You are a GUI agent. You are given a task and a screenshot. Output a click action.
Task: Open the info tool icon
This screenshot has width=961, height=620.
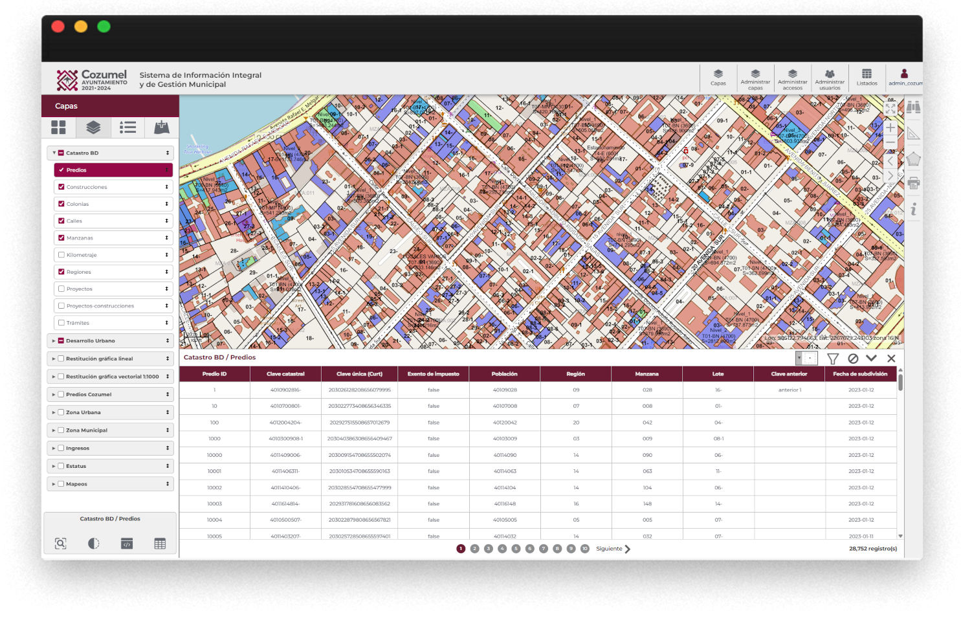tap(913, 209)
